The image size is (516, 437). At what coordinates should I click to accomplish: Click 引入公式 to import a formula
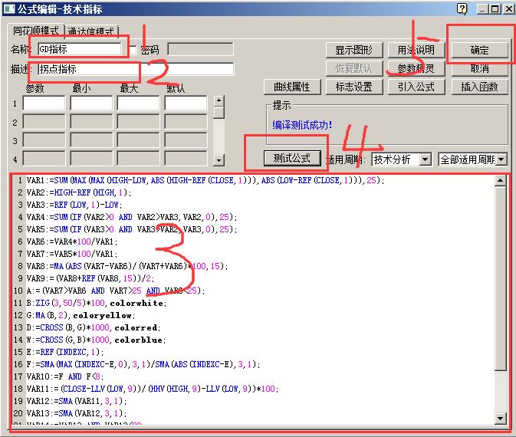coord(416,87)
